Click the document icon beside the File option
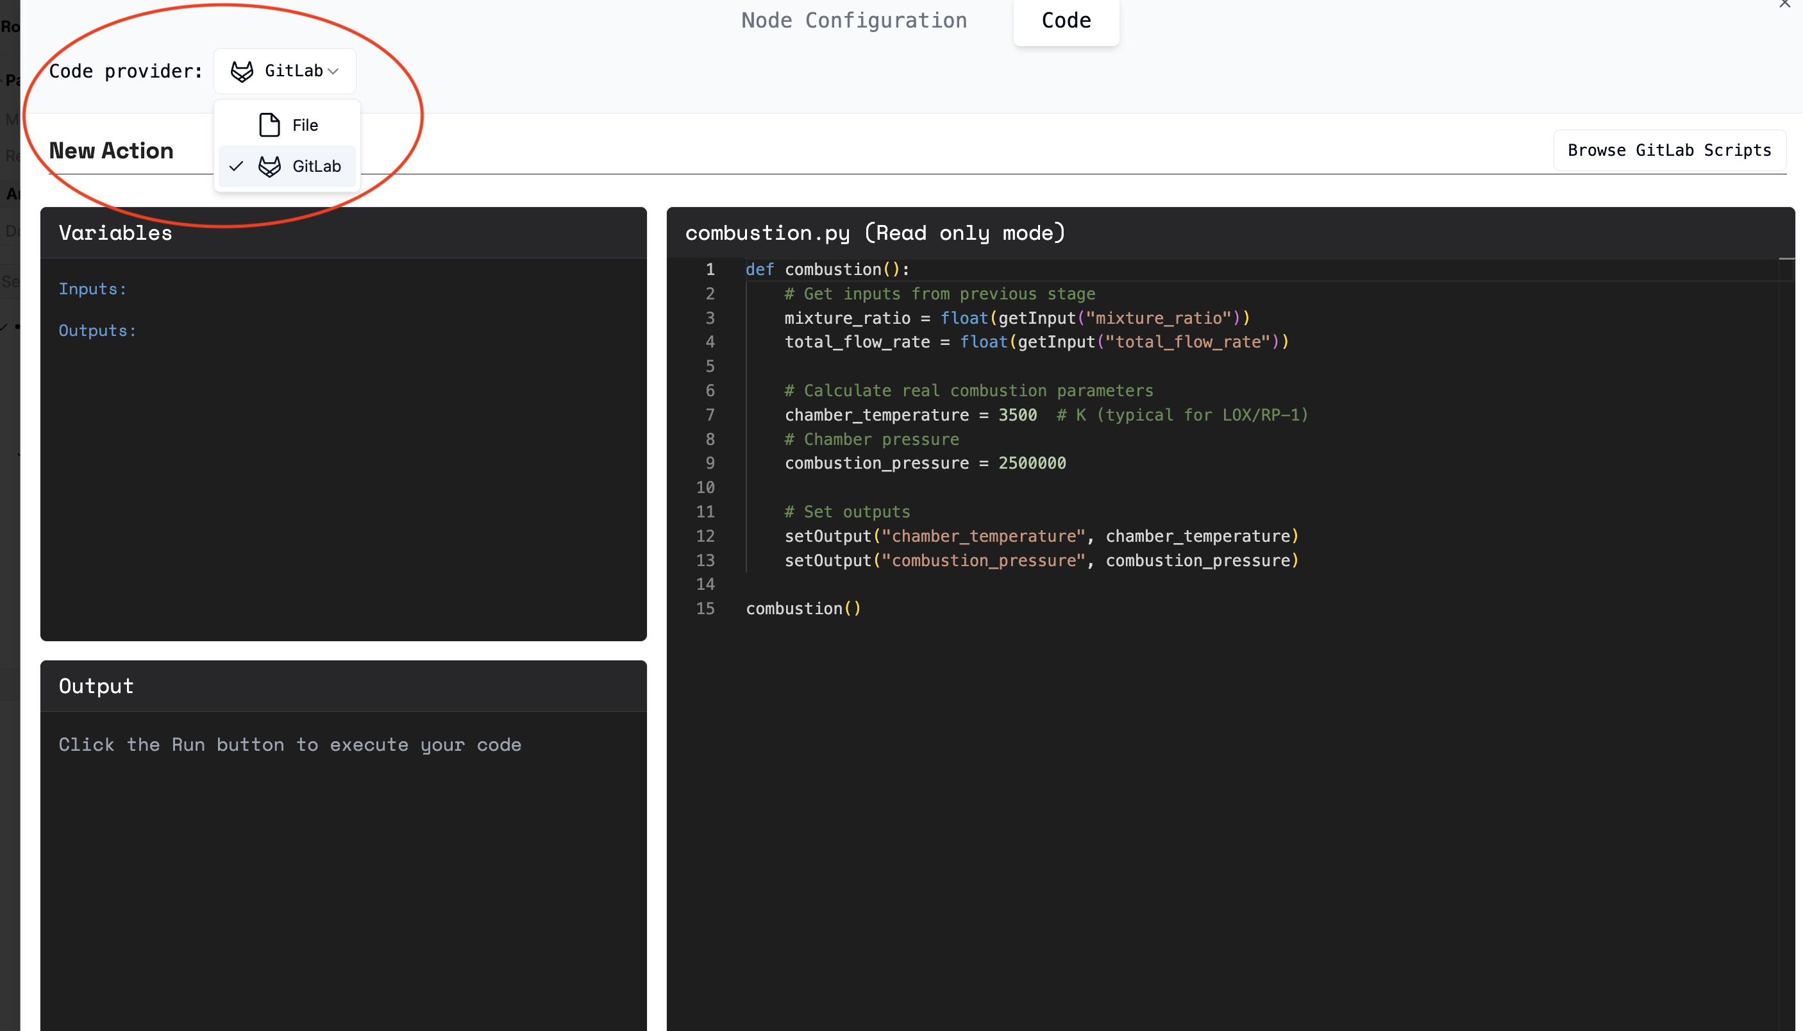1803x1031 pixels. (x=269, y=125)
